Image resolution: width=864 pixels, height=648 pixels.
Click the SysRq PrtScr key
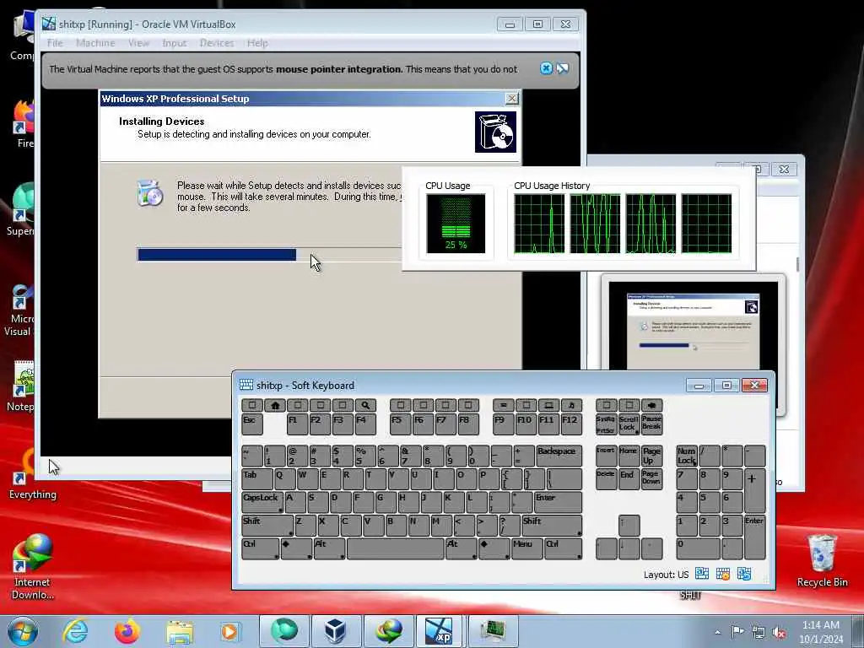[606, 424]
